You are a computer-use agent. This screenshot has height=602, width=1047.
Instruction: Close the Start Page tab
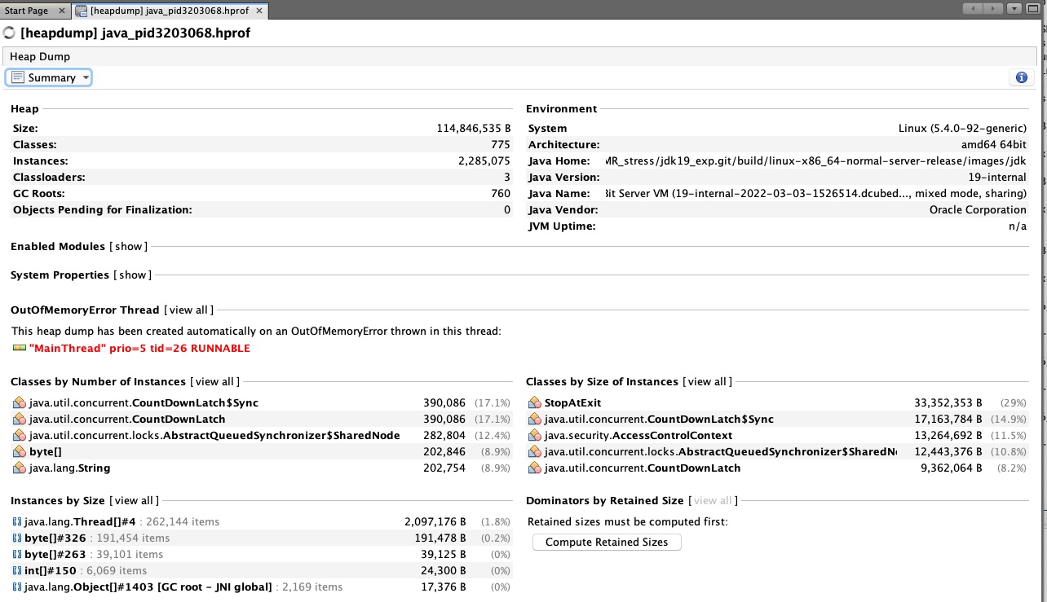point(63,11)
